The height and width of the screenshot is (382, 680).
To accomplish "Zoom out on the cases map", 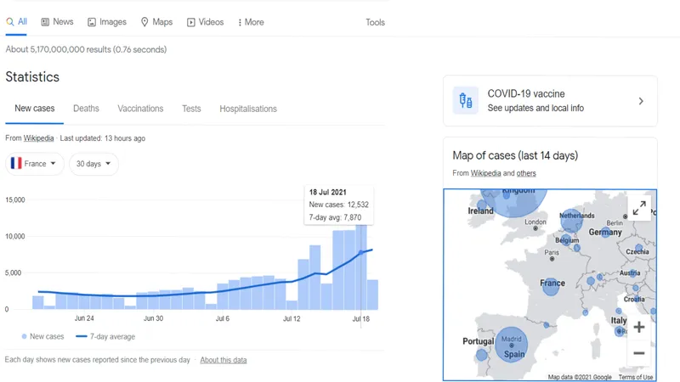I will coord(639,353).
